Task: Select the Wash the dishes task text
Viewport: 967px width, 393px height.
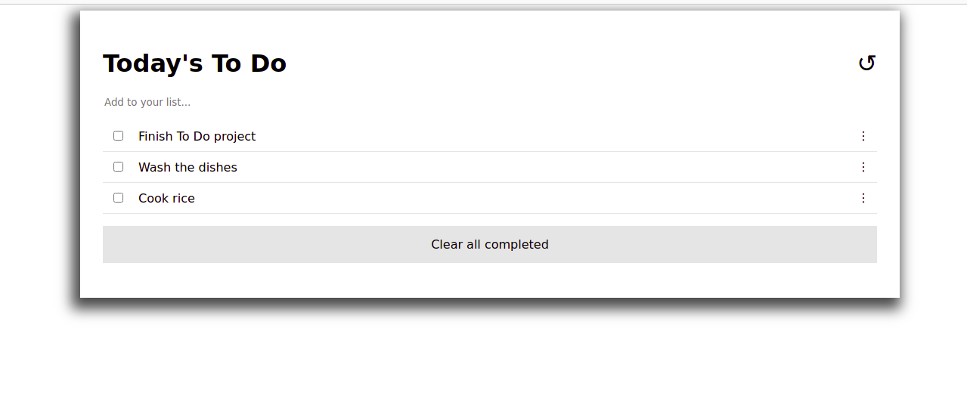Action: [x=188, y=167]
